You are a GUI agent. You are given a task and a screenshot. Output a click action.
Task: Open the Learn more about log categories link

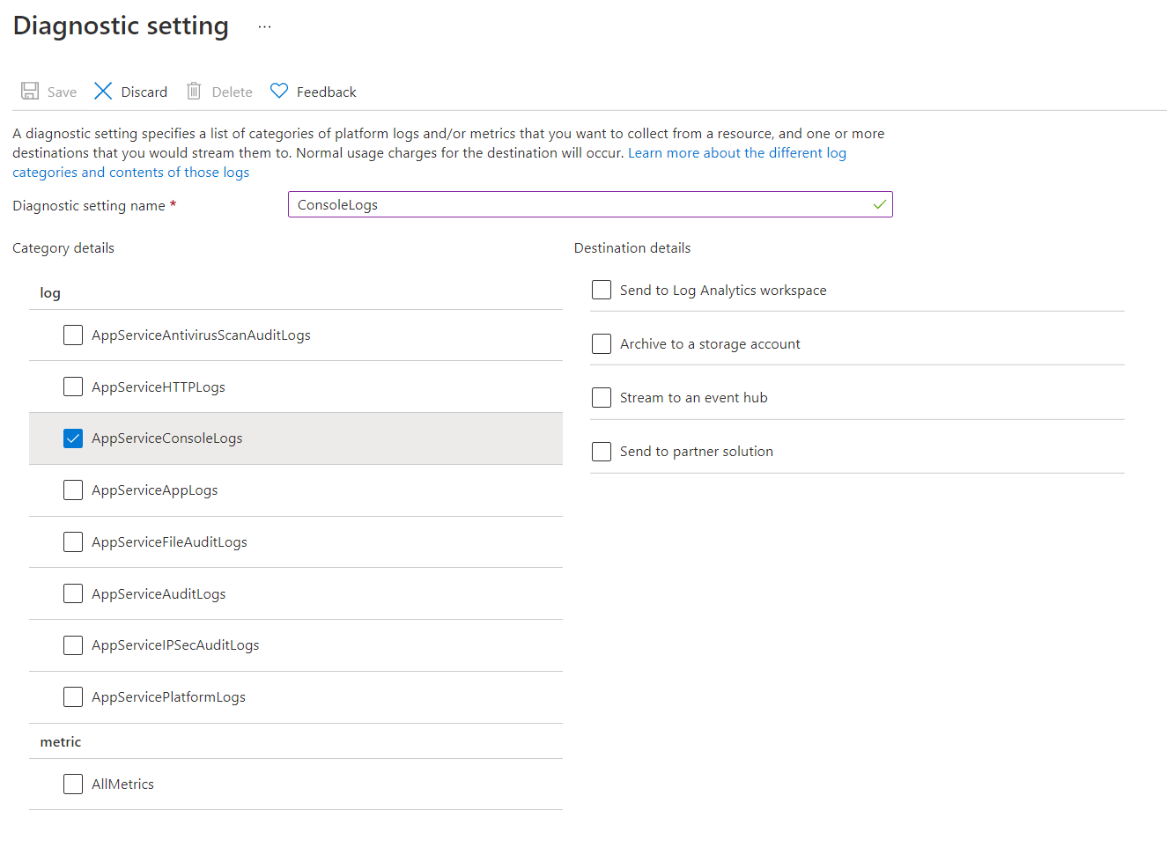(736, 153)
